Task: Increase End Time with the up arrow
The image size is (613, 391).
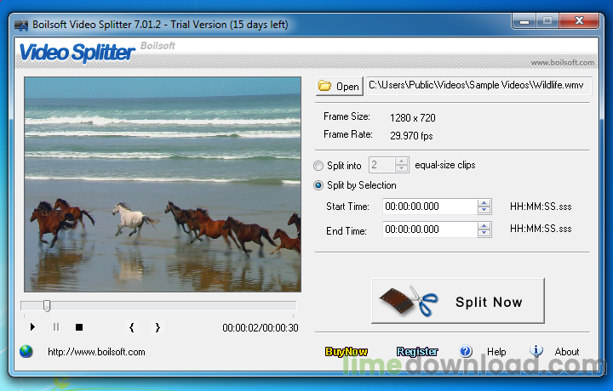Action: pos(484,225)
